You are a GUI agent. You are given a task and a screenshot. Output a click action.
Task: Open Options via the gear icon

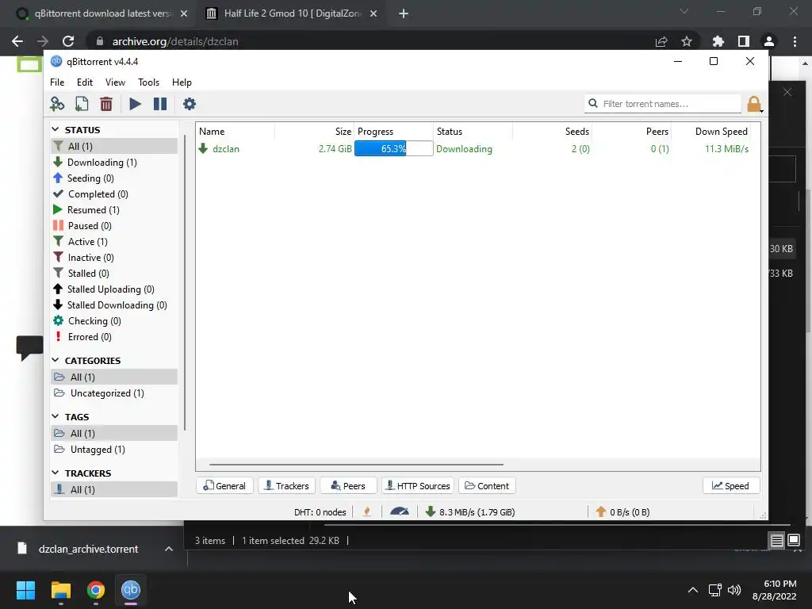pyautogui.click(x=190, y=104)
